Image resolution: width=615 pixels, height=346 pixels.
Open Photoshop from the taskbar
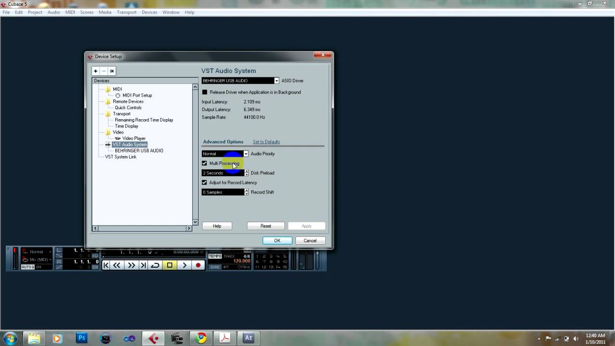(x=82, y=338)
